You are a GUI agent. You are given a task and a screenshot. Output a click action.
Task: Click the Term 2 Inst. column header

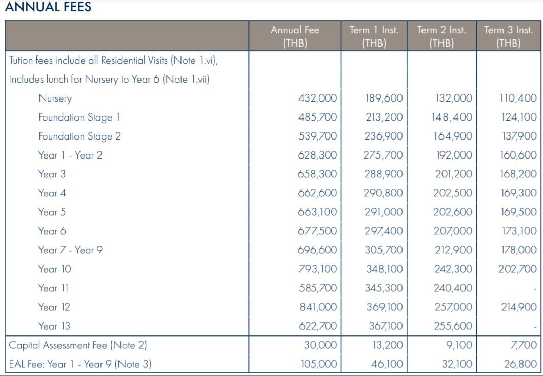pyautogui.click(x=441, y=36)
